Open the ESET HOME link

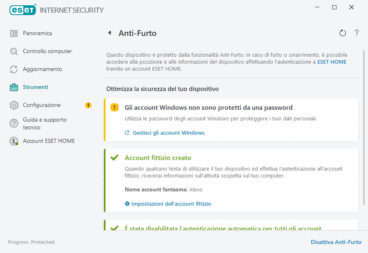pyautogui.click(x=331, y=62)
